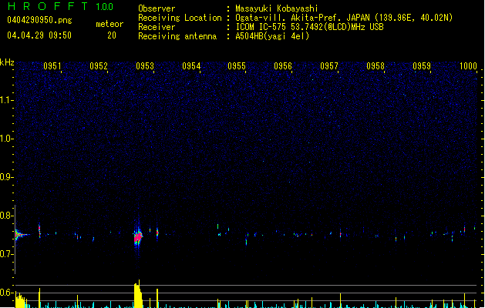Click the meteor count label
485x308 pixels.
[x=109, y=24]
